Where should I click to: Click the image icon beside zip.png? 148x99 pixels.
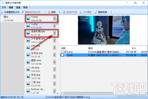[28, 69]
